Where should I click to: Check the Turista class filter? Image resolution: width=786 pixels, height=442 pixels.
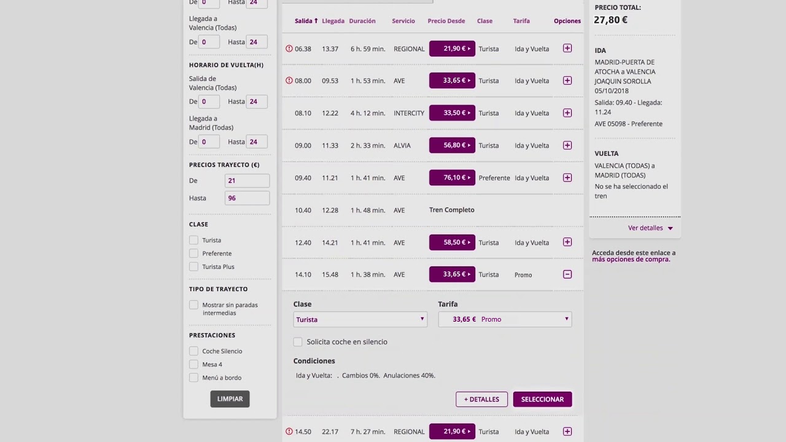click(x=194, y=240)
